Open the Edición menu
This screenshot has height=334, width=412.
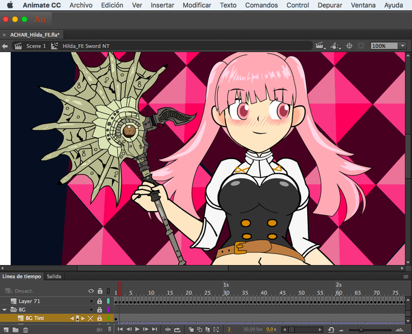tap(112, 5)
